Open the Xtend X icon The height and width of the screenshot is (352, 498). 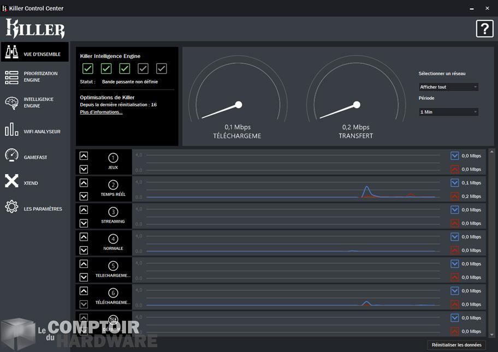(11, 181)
